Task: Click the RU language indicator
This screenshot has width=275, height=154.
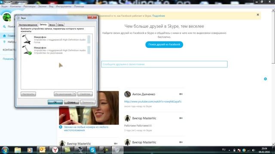Action: pos(224,150)
